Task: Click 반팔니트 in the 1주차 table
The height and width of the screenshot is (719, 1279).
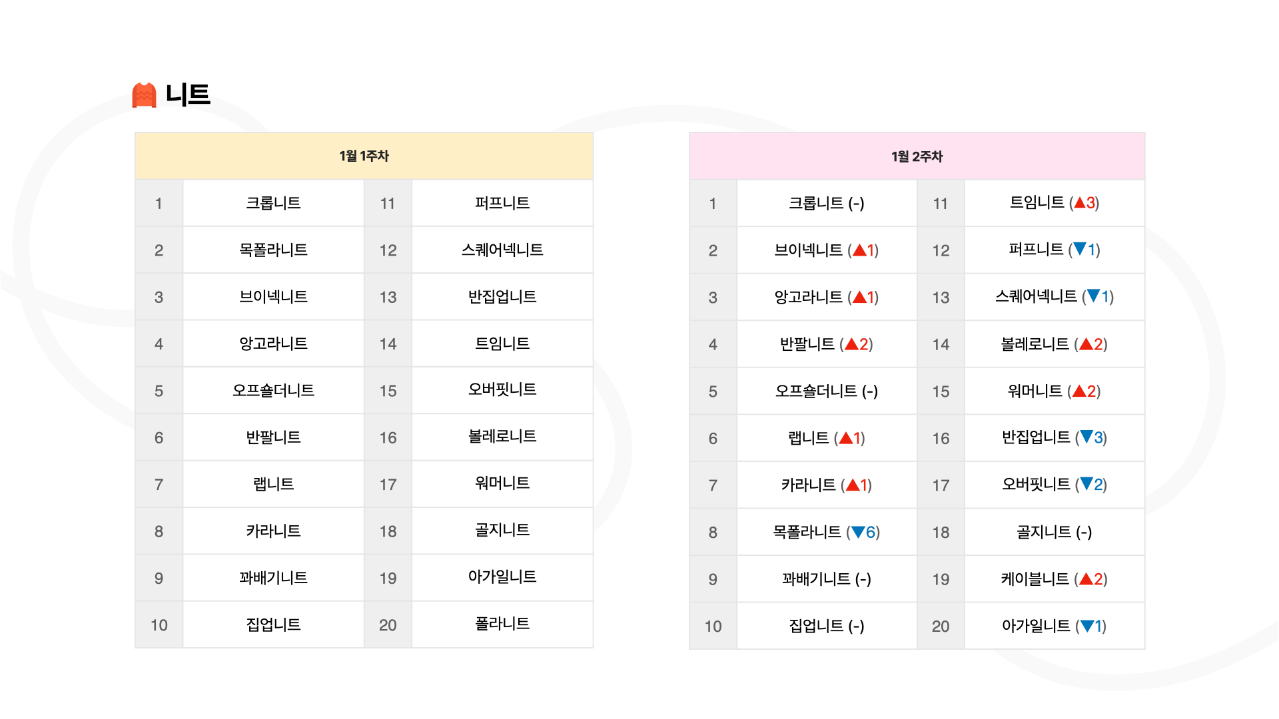Action: tap(273, 437)
